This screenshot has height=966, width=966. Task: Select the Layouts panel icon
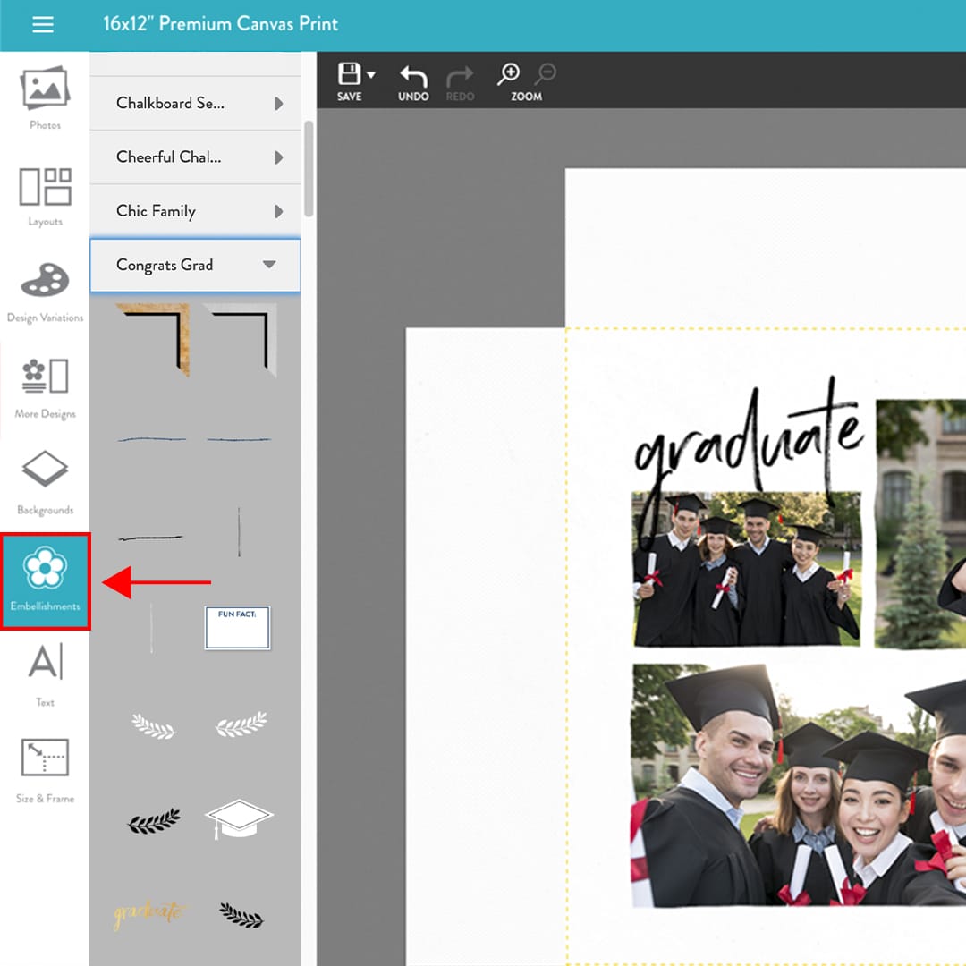(x=44, y=197)
